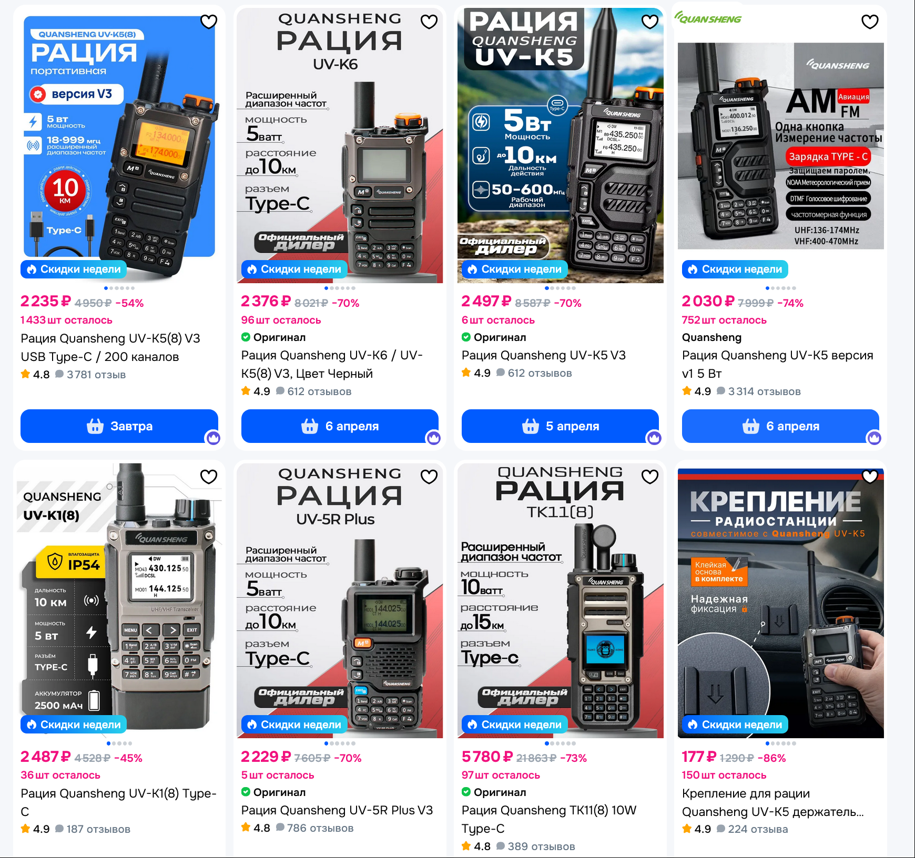The image size is (915, 858).
Task: Add UV-K6 to cart, 6 апреля delivery
Action: pyautogui.click(x=340, y=426)
